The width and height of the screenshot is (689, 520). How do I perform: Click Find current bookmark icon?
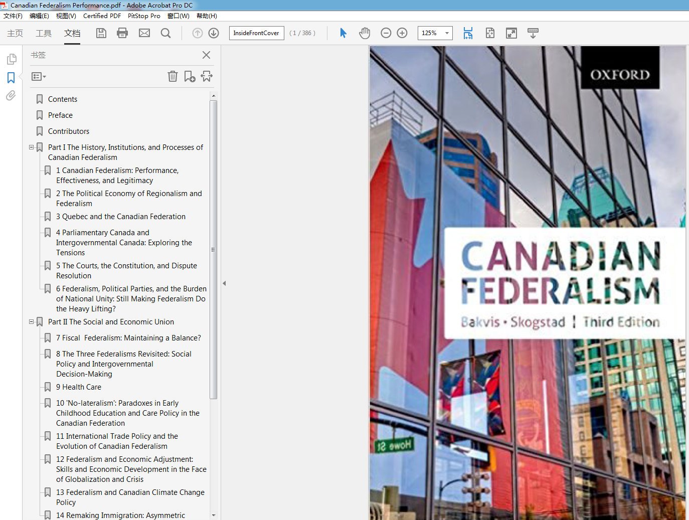(207, 76)
